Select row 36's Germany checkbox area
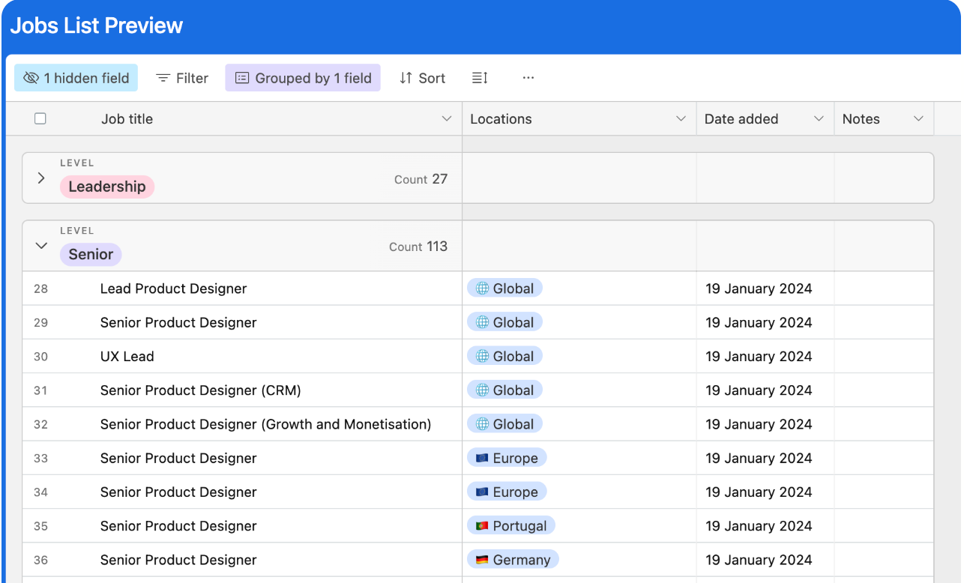 (x=40, y=560)
